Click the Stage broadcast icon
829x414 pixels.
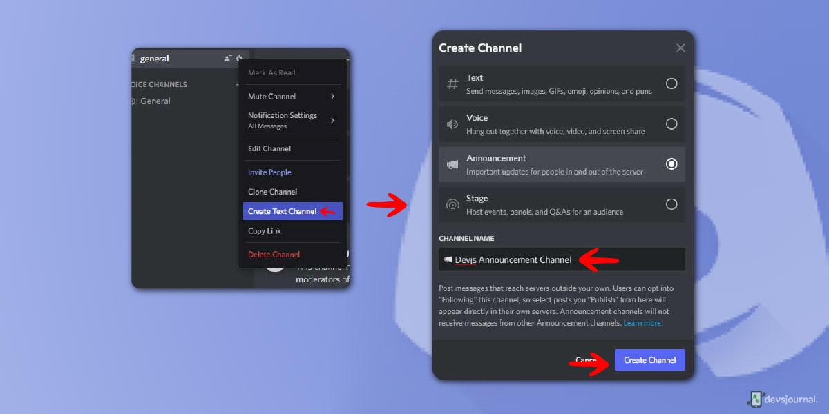(452, 204)
